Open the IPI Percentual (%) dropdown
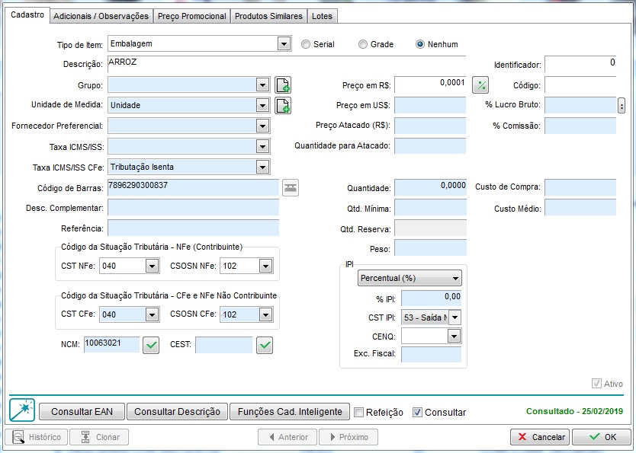The width and height of the screenshot is (636, 453). (410, 278)
